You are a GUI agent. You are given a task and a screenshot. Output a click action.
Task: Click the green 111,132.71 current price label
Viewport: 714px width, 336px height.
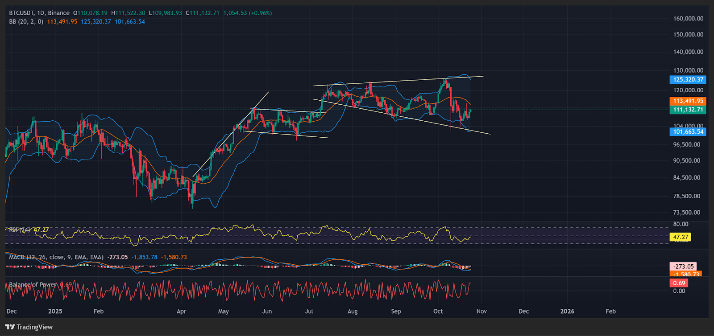click(688, 110)
